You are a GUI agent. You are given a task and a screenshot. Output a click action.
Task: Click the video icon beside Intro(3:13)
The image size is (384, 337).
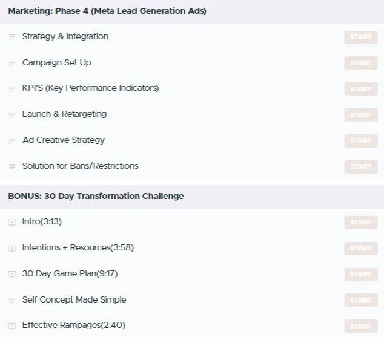(x=12, y=223)
